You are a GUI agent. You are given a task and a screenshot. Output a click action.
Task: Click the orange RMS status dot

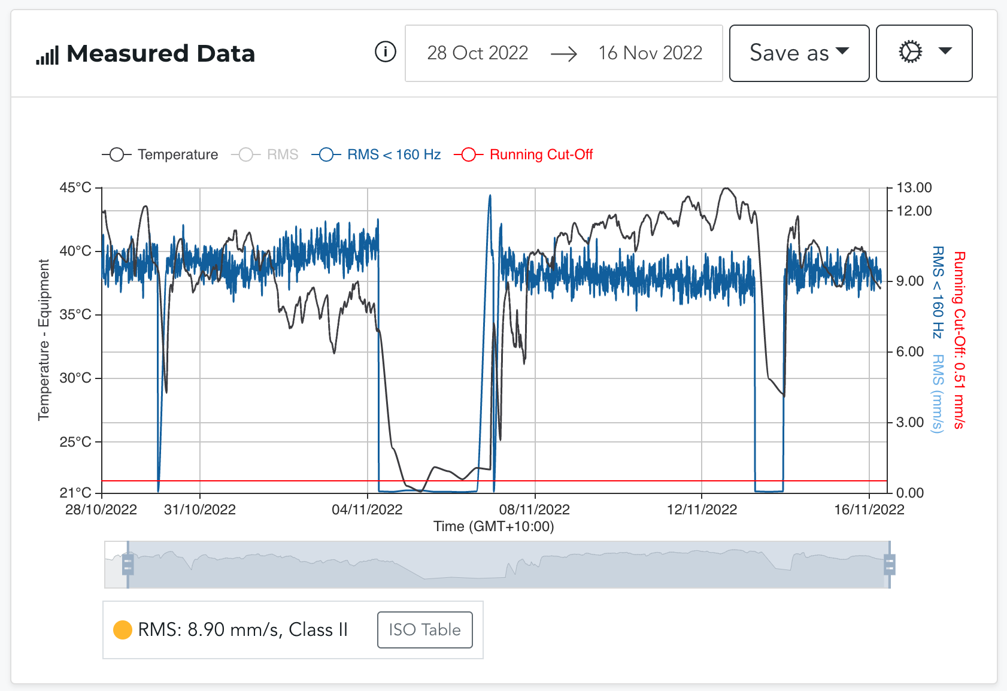point(123,629)
